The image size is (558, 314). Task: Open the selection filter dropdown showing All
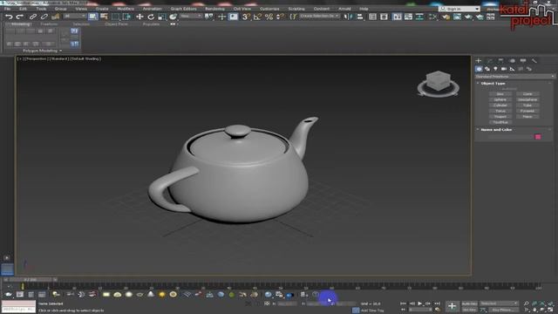tap(75, 17)
